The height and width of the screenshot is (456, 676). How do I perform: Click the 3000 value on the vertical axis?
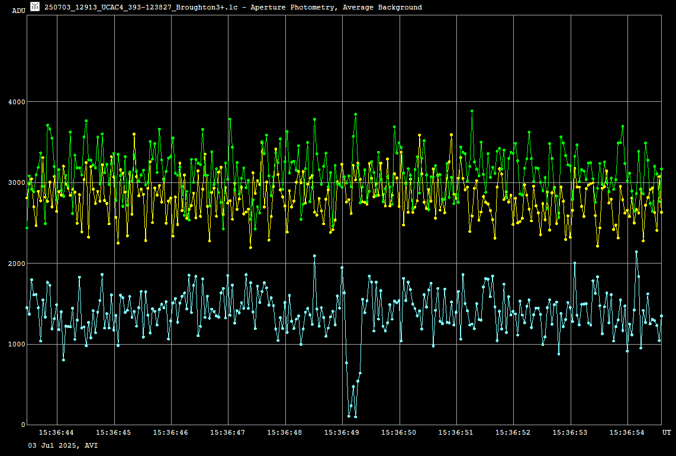point(16,182)
